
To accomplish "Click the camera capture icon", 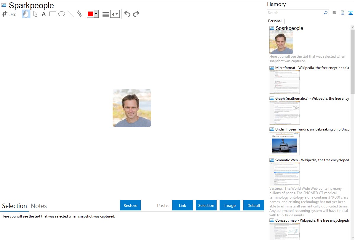I will tap(334, 13).
